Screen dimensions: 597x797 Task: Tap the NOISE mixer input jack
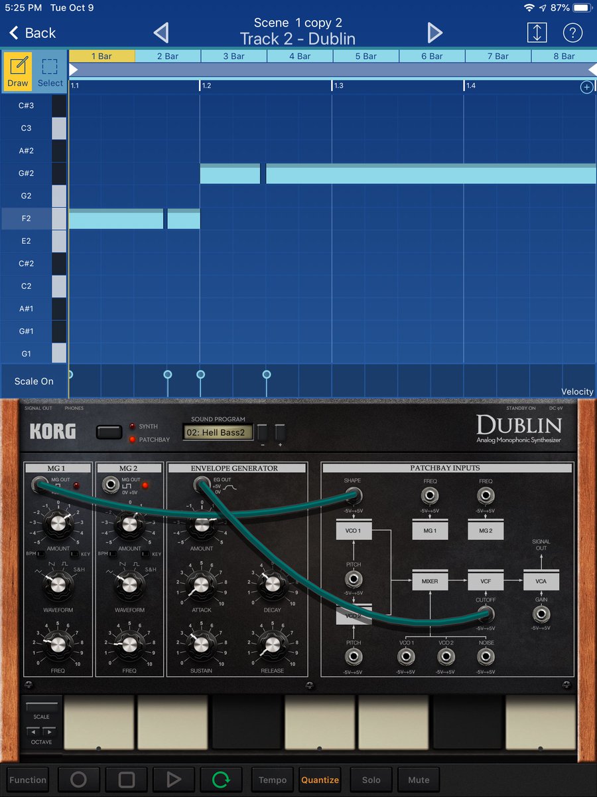(486, 657)
